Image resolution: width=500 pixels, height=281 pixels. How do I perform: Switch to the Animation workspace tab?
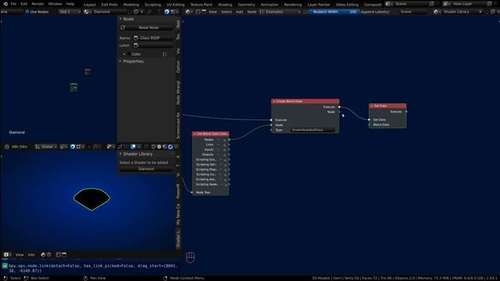tap(270, 5)
